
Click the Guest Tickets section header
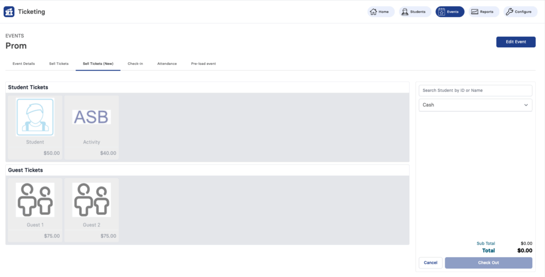point(26,170)
